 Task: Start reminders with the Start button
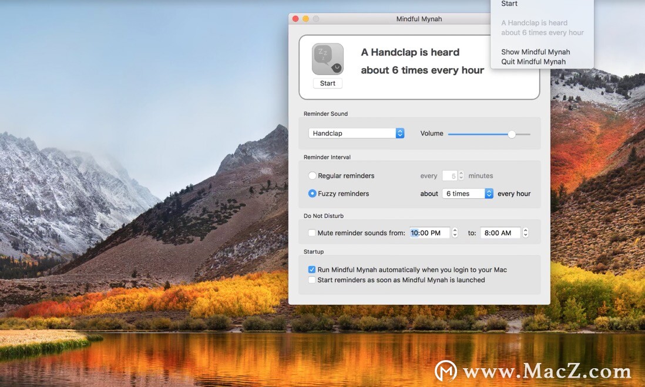pos(327,83)
